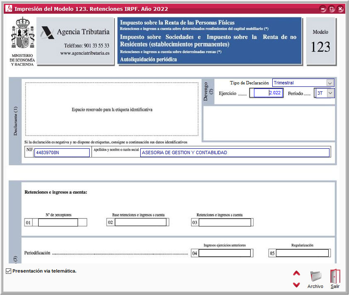This screenshot has height=295, width=349.
Task: Click field 01 Nº de perceptores
Action: click(x=58, y=223)
